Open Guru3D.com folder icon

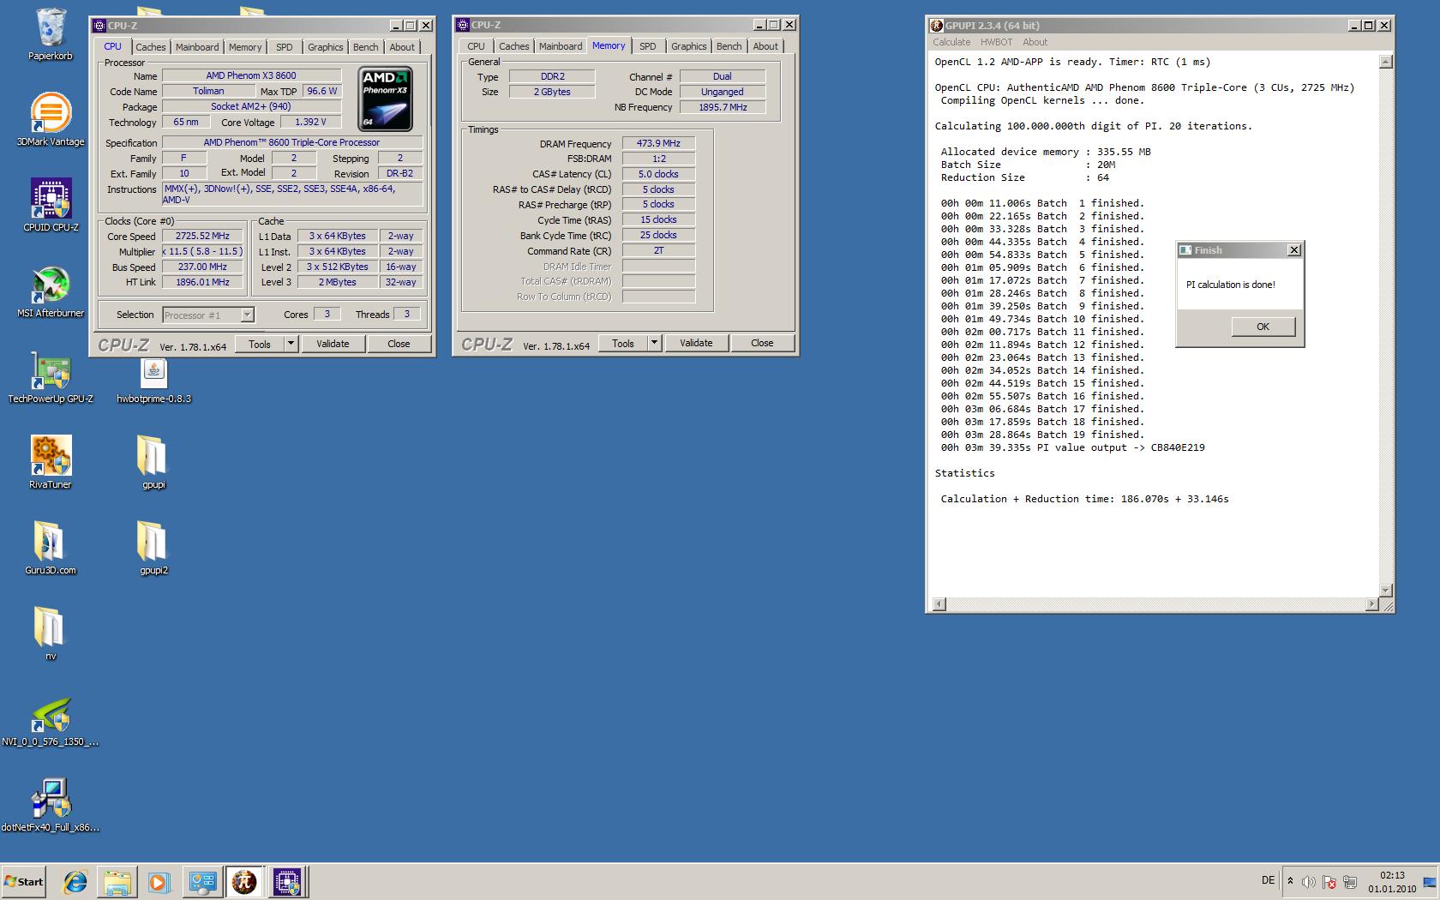click(x=51, y=549)
